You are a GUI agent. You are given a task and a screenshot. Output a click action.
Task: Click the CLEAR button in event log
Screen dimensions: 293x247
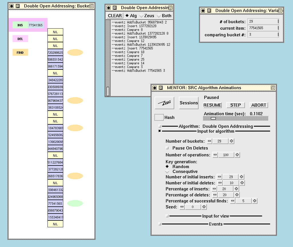[x=115, y=16]
